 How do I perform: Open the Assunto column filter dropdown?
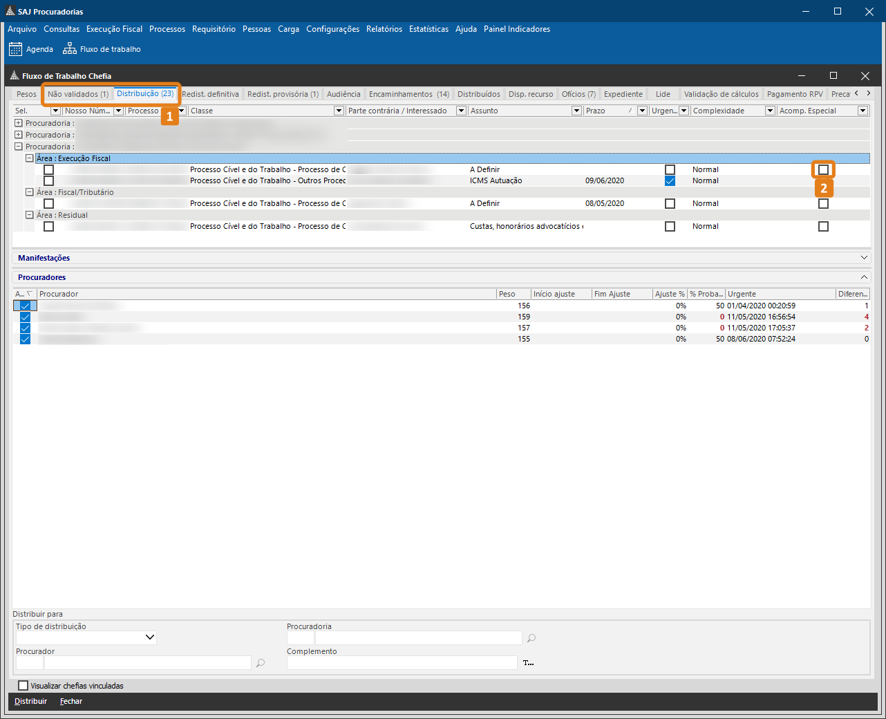576,111
